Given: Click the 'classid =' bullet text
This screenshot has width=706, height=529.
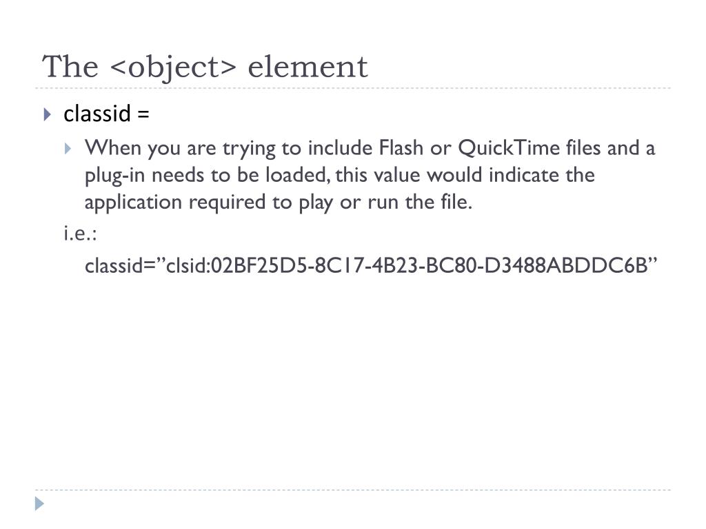Looking at the screenshot, I should tap(106, 114).
